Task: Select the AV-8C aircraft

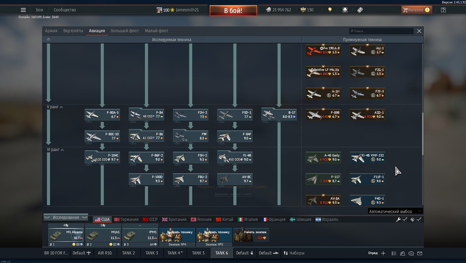Action: (x=235, y=179)
